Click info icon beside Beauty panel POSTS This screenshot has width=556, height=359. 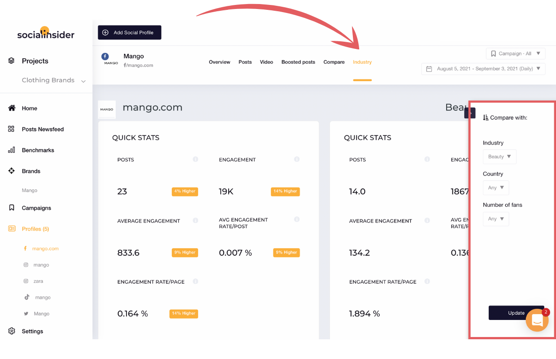[x=427, y=159]
